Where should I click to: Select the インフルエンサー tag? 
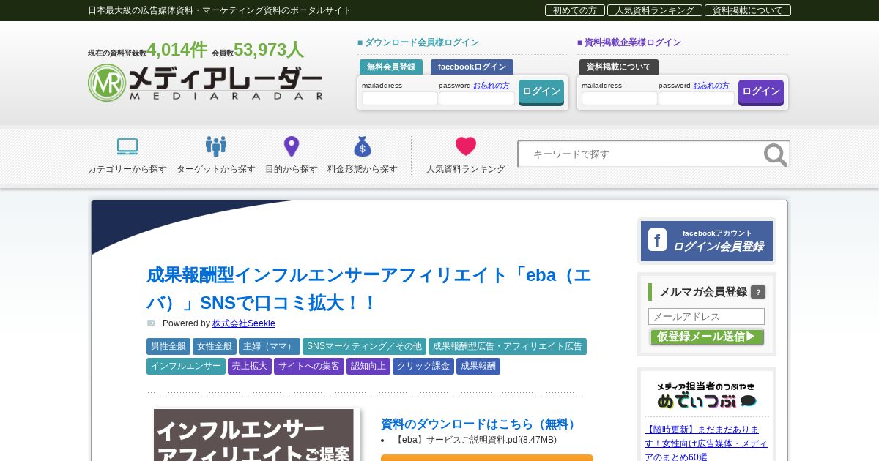[186, 366]
